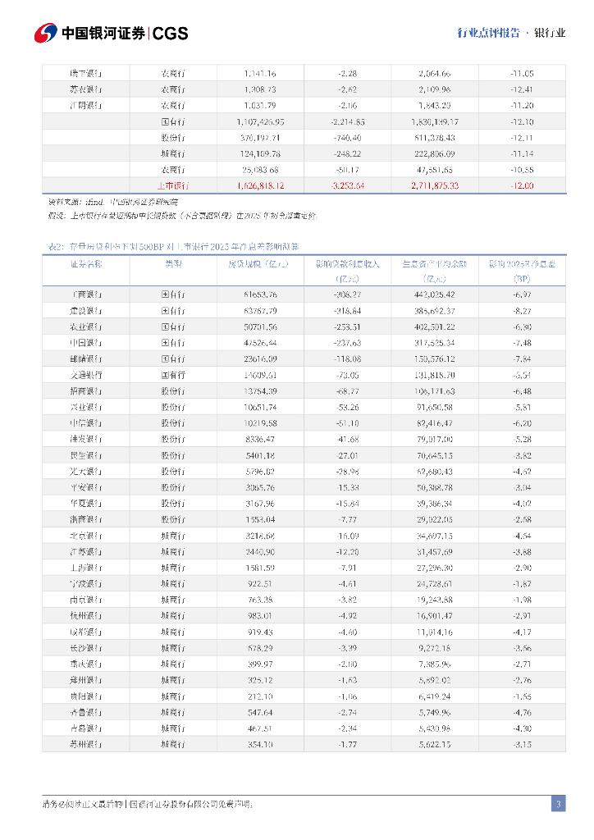Click the '长沙银行' row name

[85, 648]
